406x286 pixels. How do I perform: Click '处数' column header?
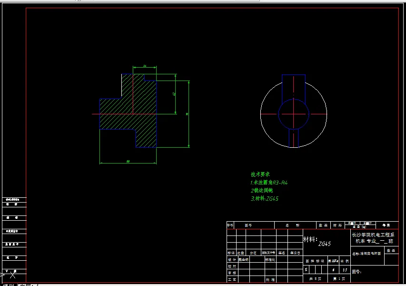(241, 253)
